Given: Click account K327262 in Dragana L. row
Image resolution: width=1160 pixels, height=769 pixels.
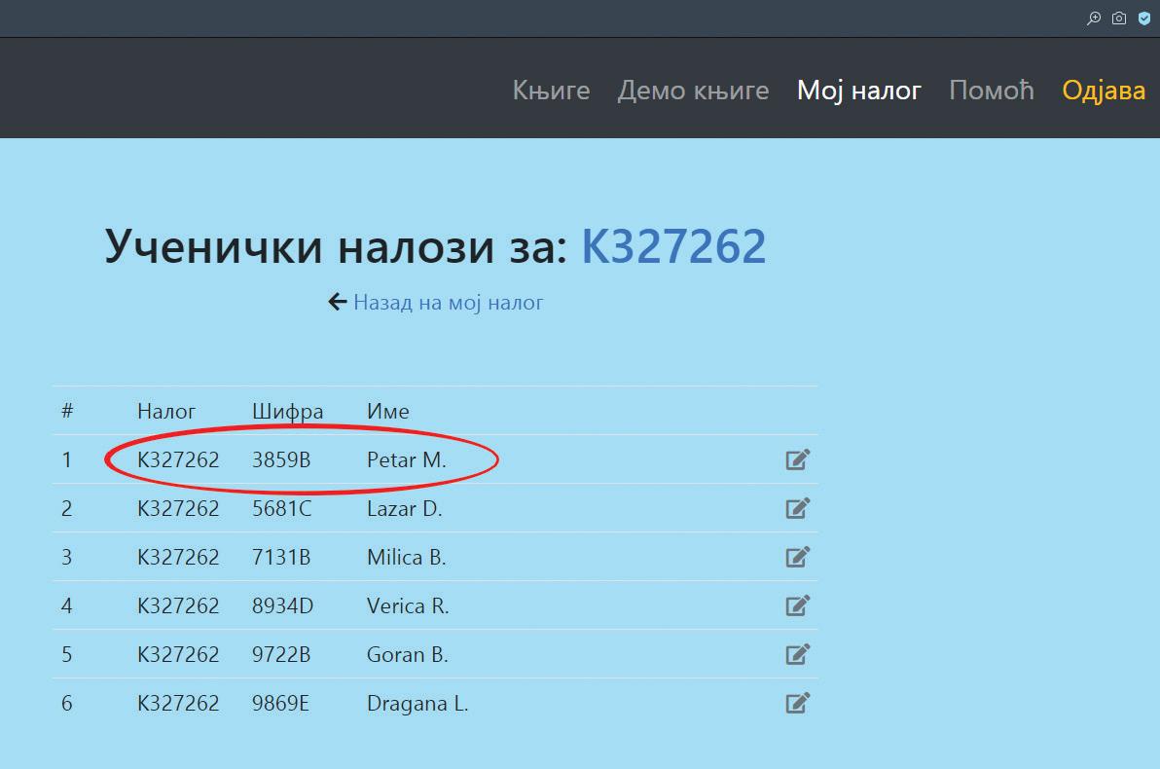Looking at the screenshot, I should point(178,703).
